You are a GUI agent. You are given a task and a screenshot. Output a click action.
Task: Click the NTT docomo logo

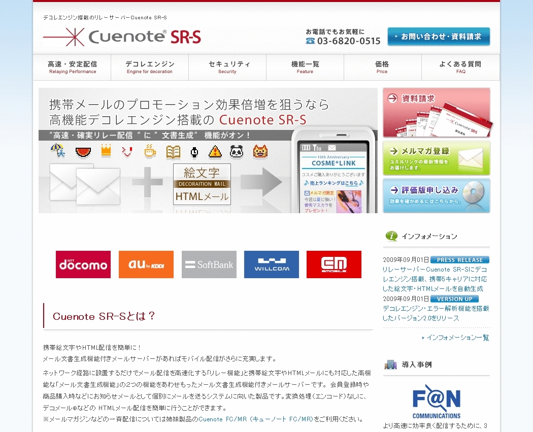83,264
